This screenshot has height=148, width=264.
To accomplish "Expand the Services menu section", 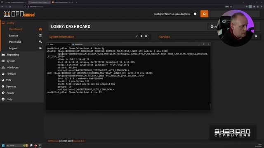I will click(x=11, y=87).
